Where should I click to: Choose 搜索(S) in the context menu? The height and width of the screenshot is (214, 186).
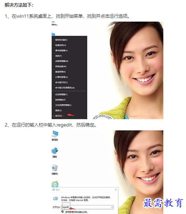point(59,110)
